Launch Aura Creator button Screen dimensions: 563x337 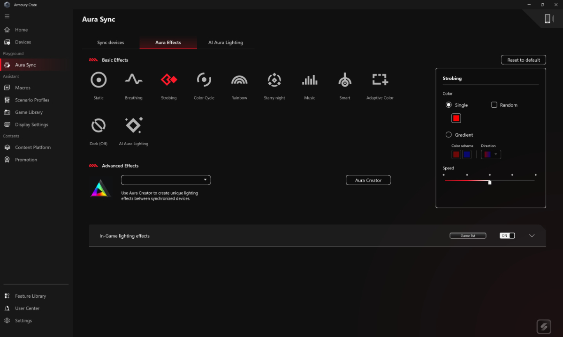click(x=368, y=180)
